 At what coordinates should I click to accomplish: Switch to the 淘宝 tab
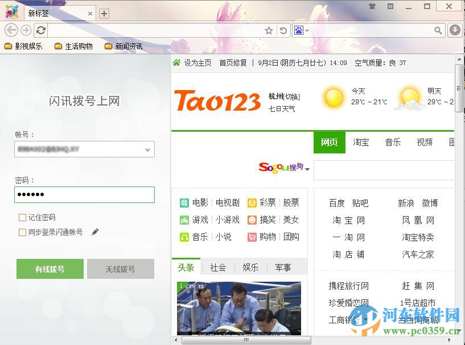[361, 143]
